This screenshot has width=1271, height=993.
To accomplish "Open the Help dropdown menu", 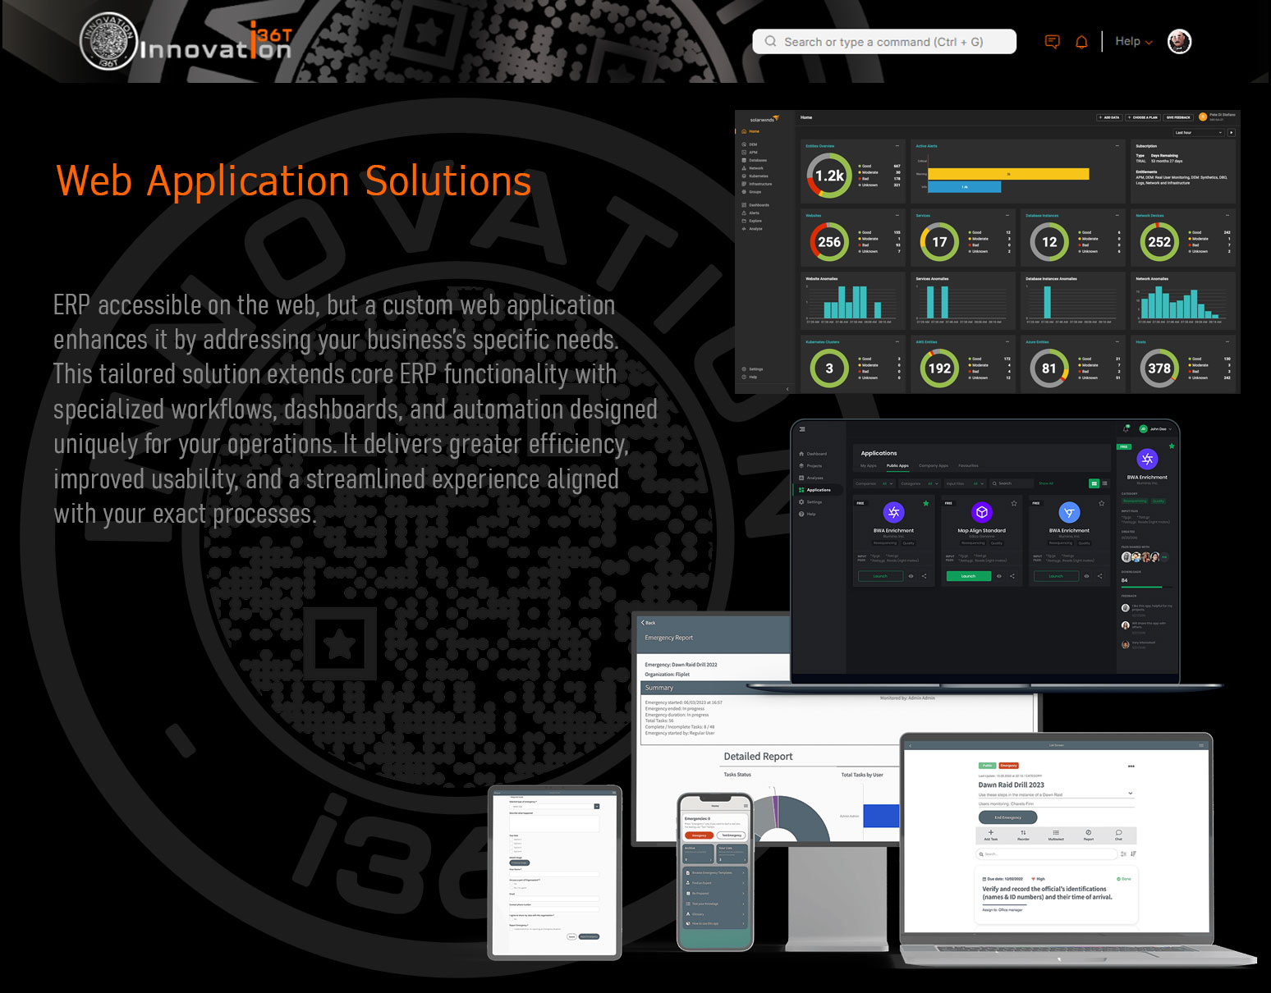I will (x=1133, y=42).
